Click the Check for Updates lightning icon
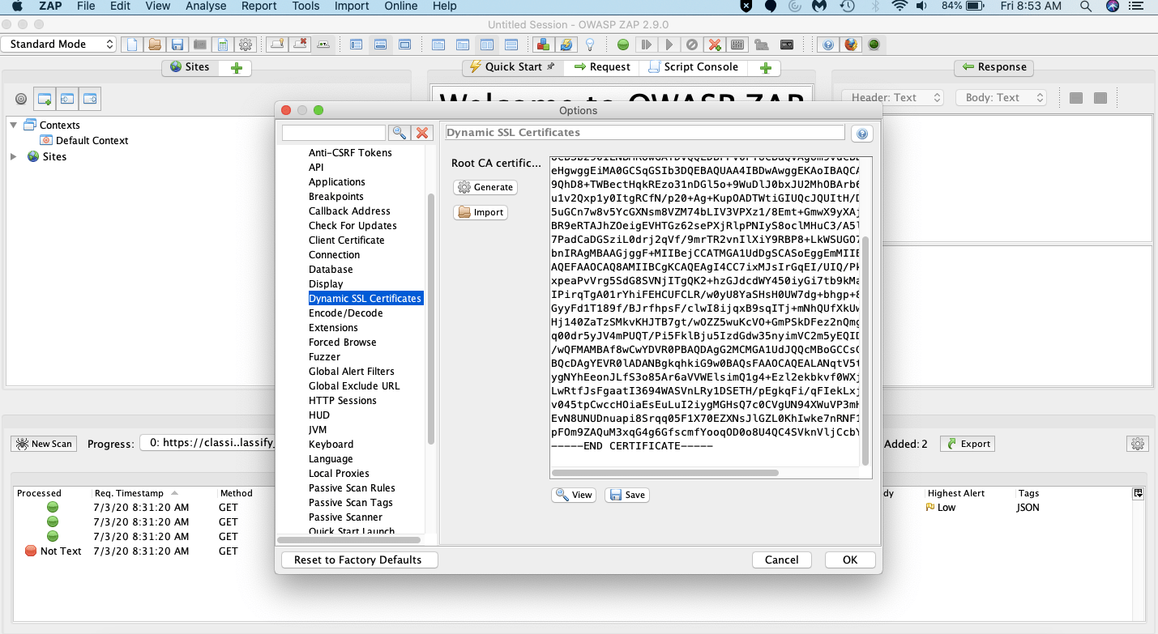 [x=566, y=45]
